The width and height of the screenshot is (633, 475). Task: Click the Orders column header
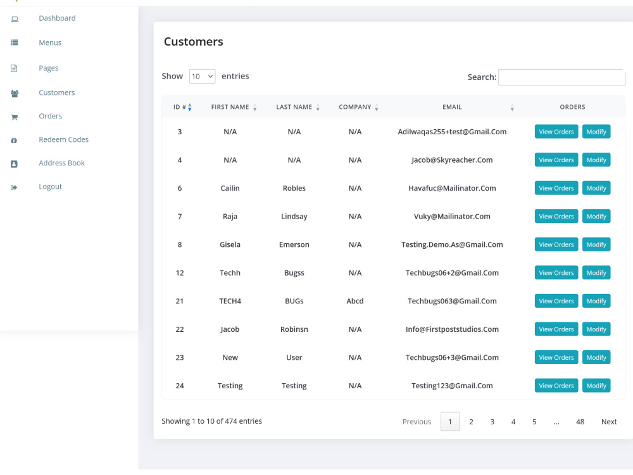[x=572, y=107]
